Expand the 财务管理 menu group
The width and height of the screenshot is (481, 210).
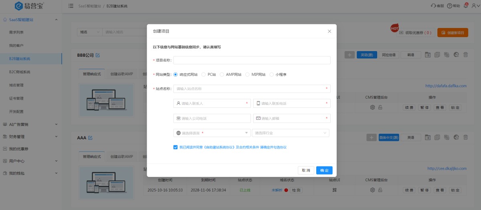[x=31, y=137]
